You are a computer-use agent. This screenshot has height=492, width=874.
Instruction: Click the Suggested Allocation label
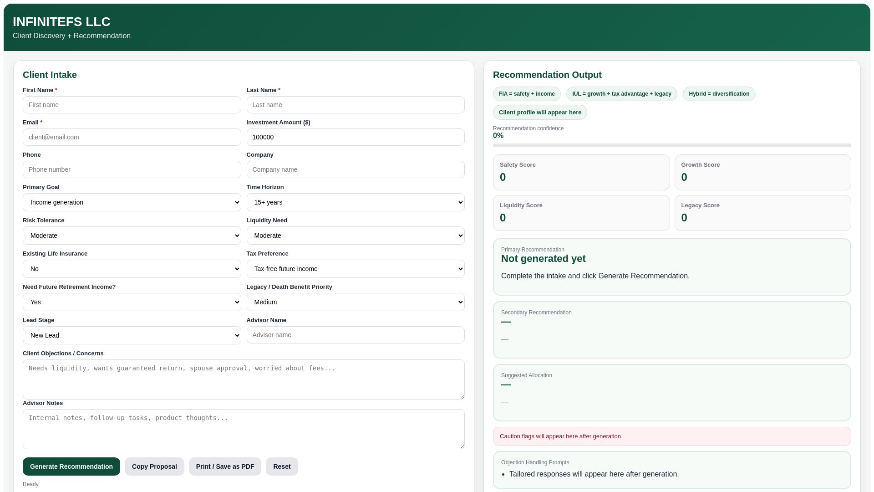(526, 375)
